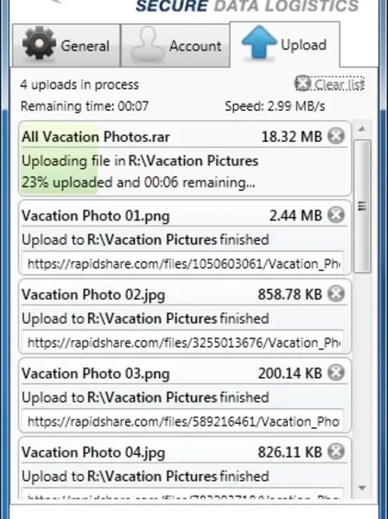Select Vacation Photo 01 rapidshare link field
388x519 pixels.
[183, 264]
